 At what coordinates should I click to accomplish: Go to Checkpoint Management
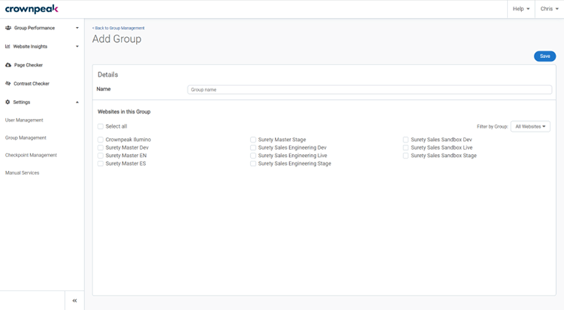point(31,155)
